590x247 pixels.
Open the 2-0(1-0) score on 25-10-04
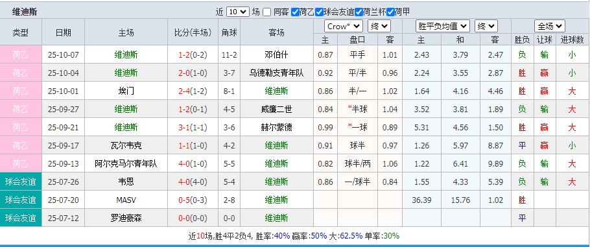[193, 73]
